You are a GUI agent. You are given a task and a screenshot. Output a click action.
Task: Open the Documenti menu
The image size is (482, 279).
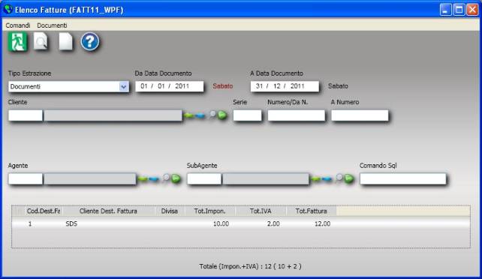click(52, 25)
